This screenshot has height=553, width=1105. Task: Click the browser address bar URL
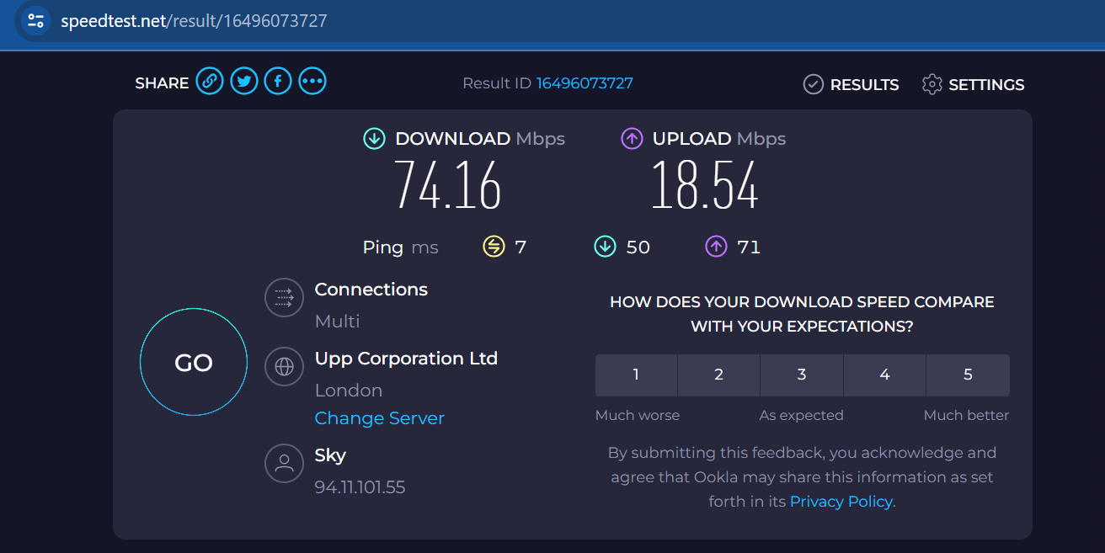[194, 21]
